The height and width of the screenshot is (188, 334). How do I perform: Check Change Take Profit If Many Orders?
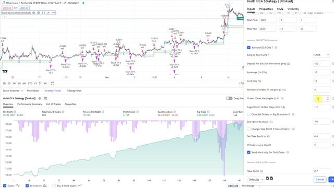point(248,129)
